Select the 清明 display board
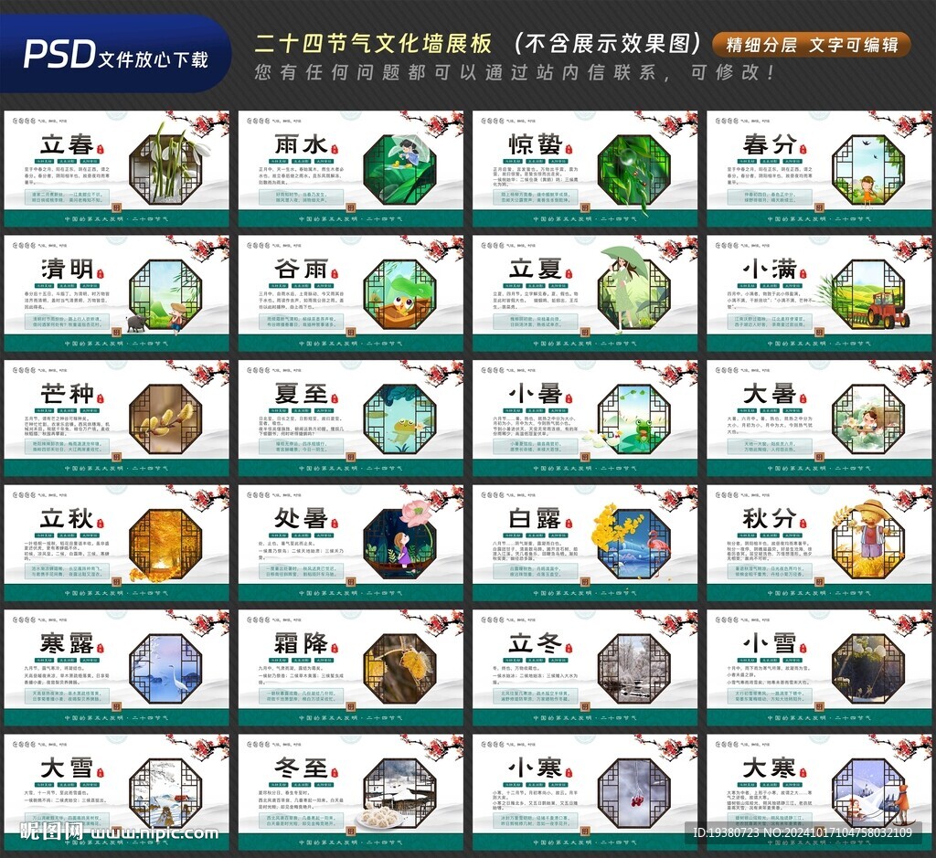936x858 pixels. point(116,293)
